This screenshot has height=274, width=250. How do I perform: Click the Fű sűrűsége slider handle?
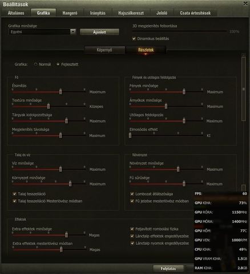[x=184, y=184]
